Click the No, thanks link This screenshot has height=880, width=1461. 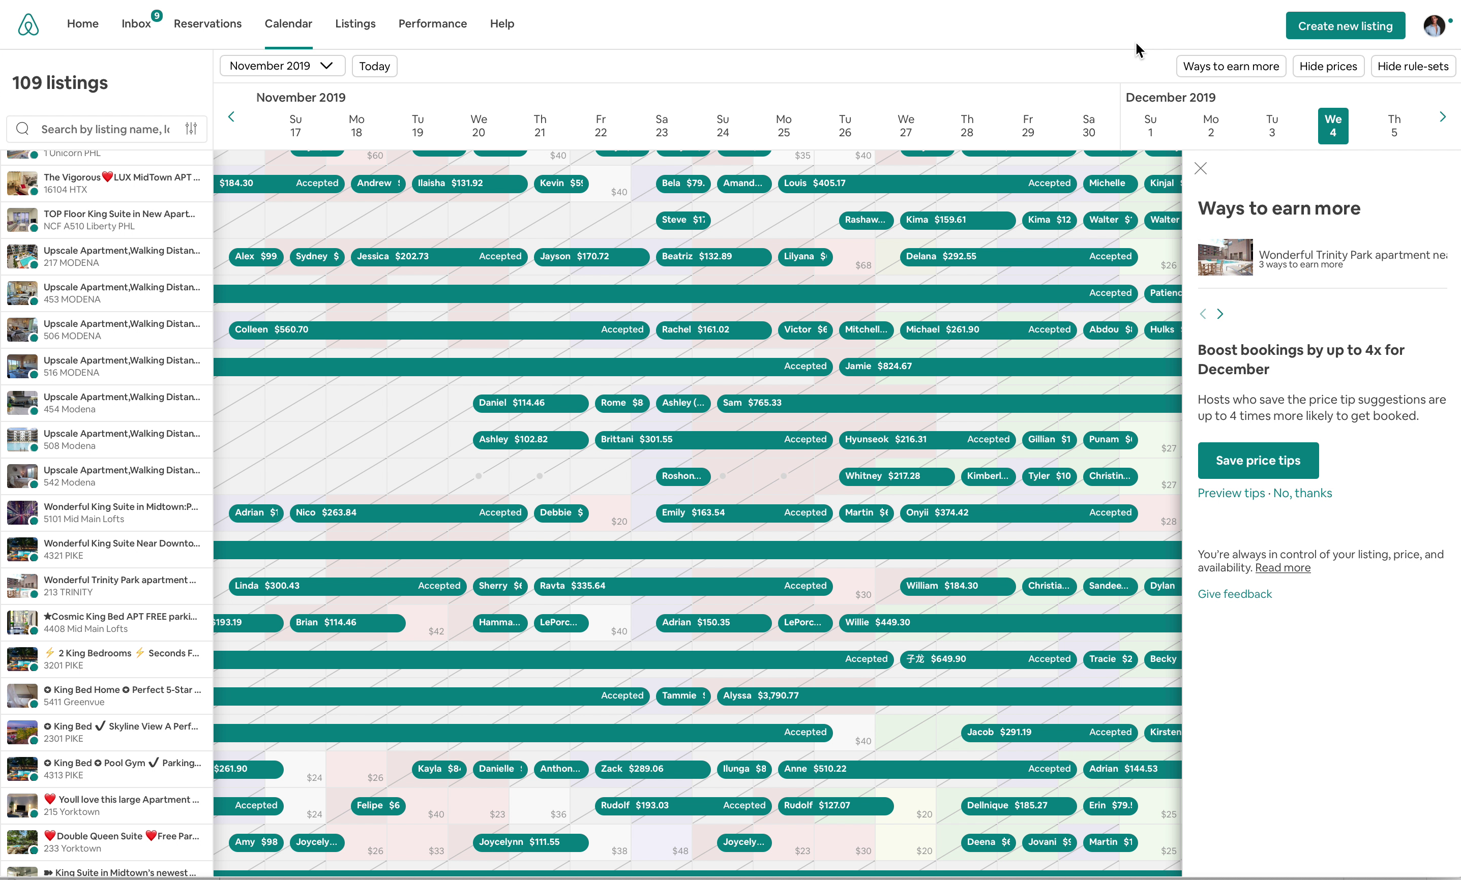(1302, 493)
